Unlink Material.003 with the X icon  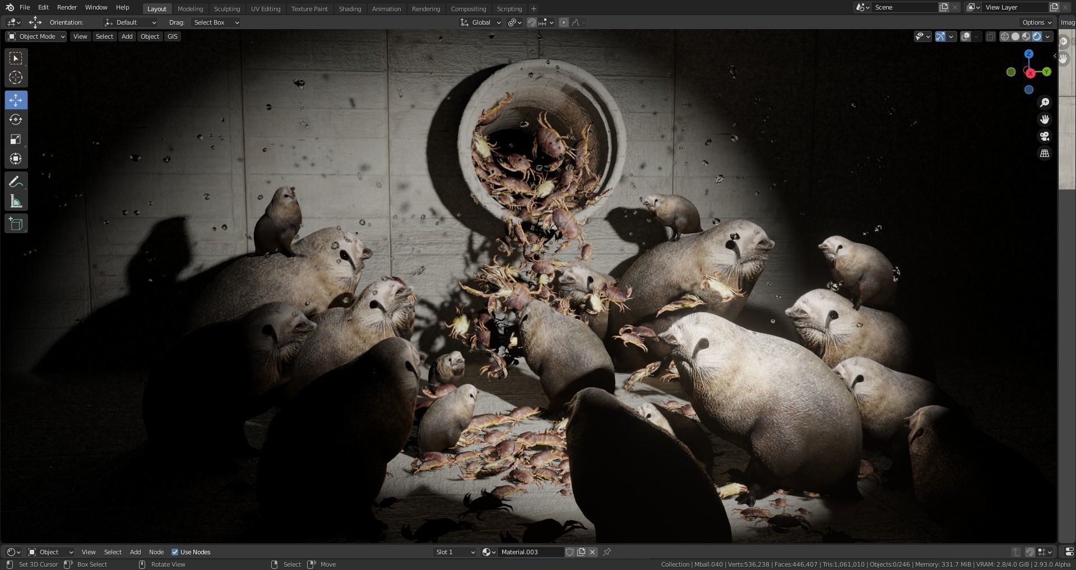click(592, 552)
